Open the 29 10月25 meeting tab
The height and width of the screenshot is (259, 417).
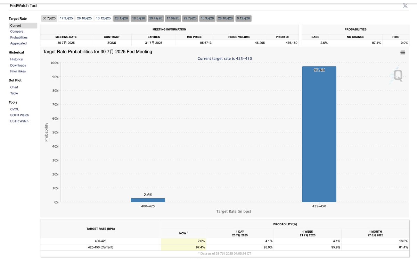(84, 18)
